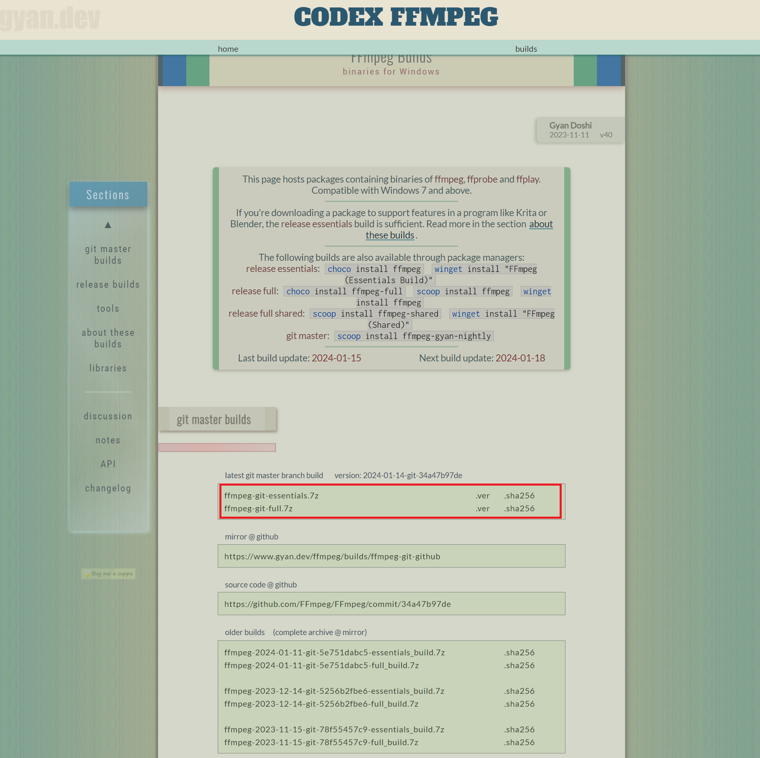Click 'choco install ffmpeg-full' command
Image resolution: width=760 pixels, height=758 pixels.
tap(344, 291)
